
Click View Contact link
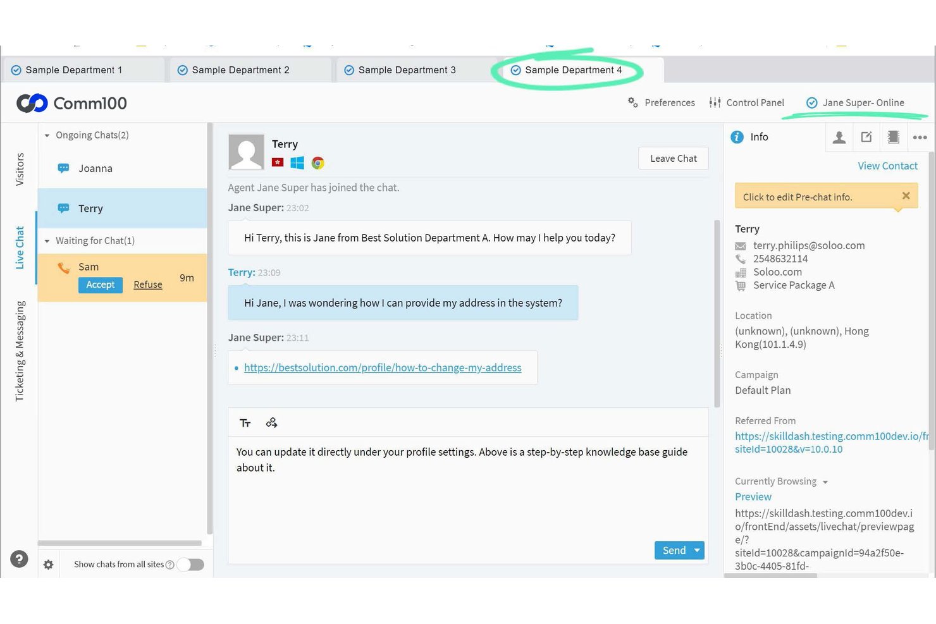click(x=887, y=166)
